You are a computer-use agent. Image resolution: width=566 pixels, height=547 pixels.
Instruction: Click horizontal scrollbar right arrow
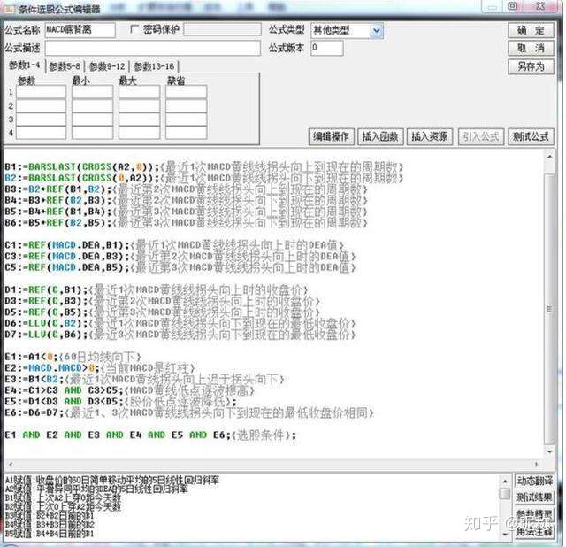coord(537,465)
